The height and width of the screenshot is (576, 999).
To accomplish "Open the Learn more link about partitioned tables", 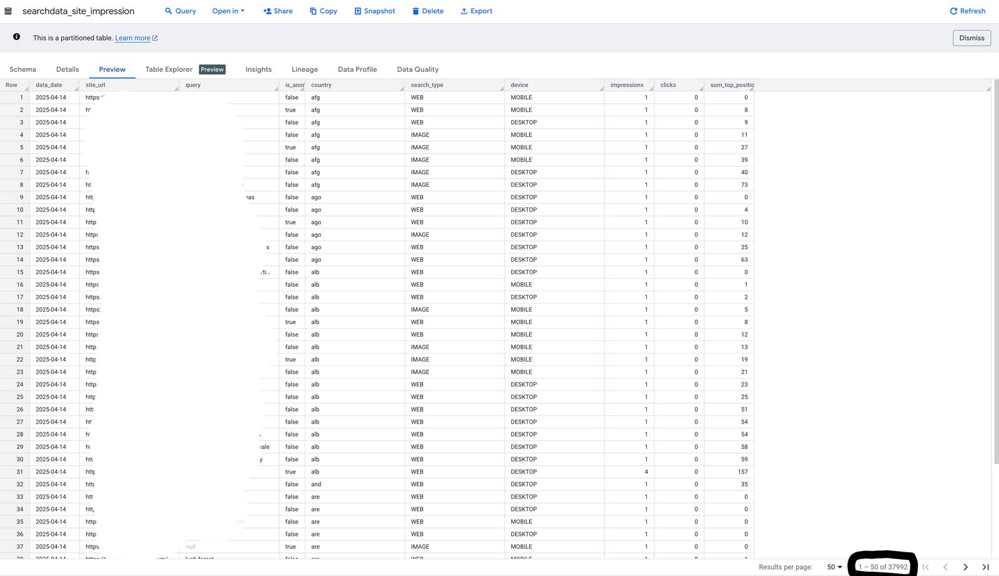I will click(x=133, y=37).
